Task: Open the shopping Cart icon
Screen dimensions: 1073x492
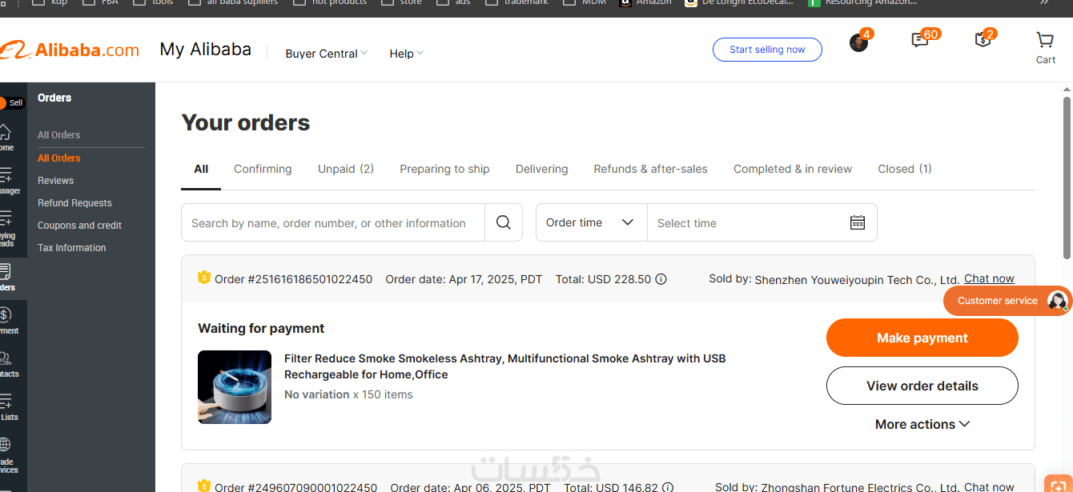Action: point(1045,47)
